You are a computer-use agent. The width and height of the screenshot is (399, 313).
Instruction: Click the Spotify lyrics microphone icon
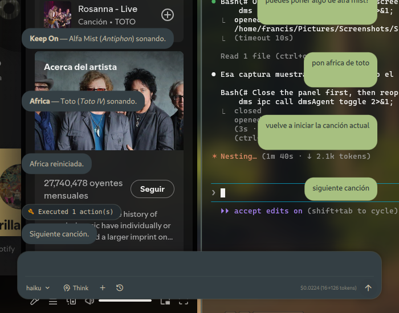click(35, 302)
